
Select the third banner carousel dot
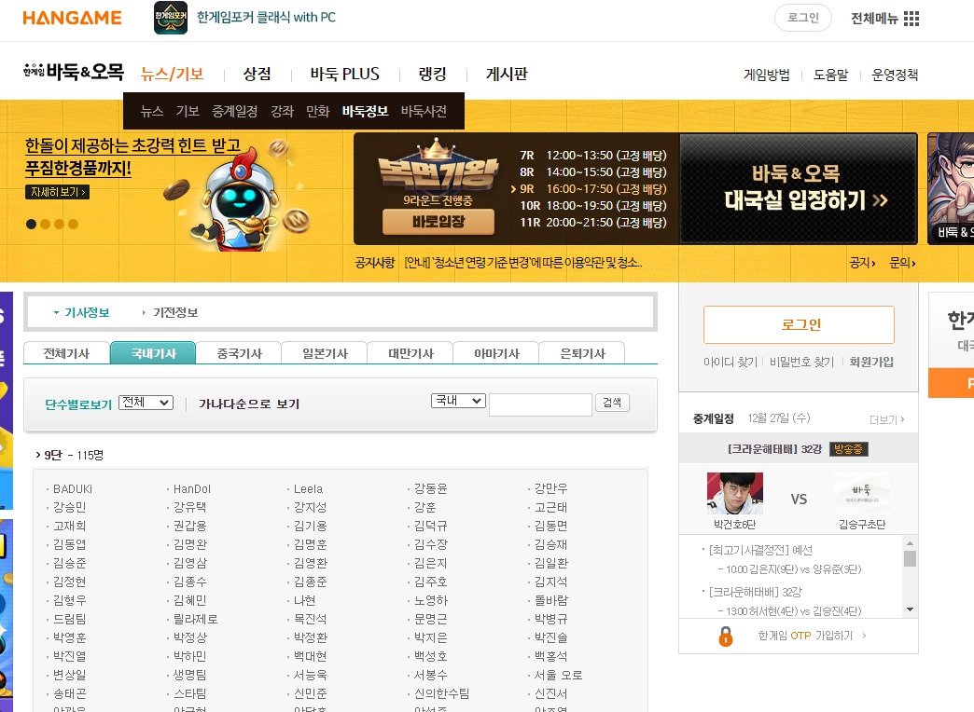(x=59, y=224)
